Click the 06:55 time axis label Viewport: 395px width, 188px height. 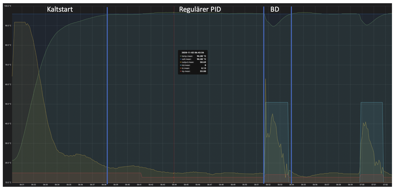tap(303, 185)
